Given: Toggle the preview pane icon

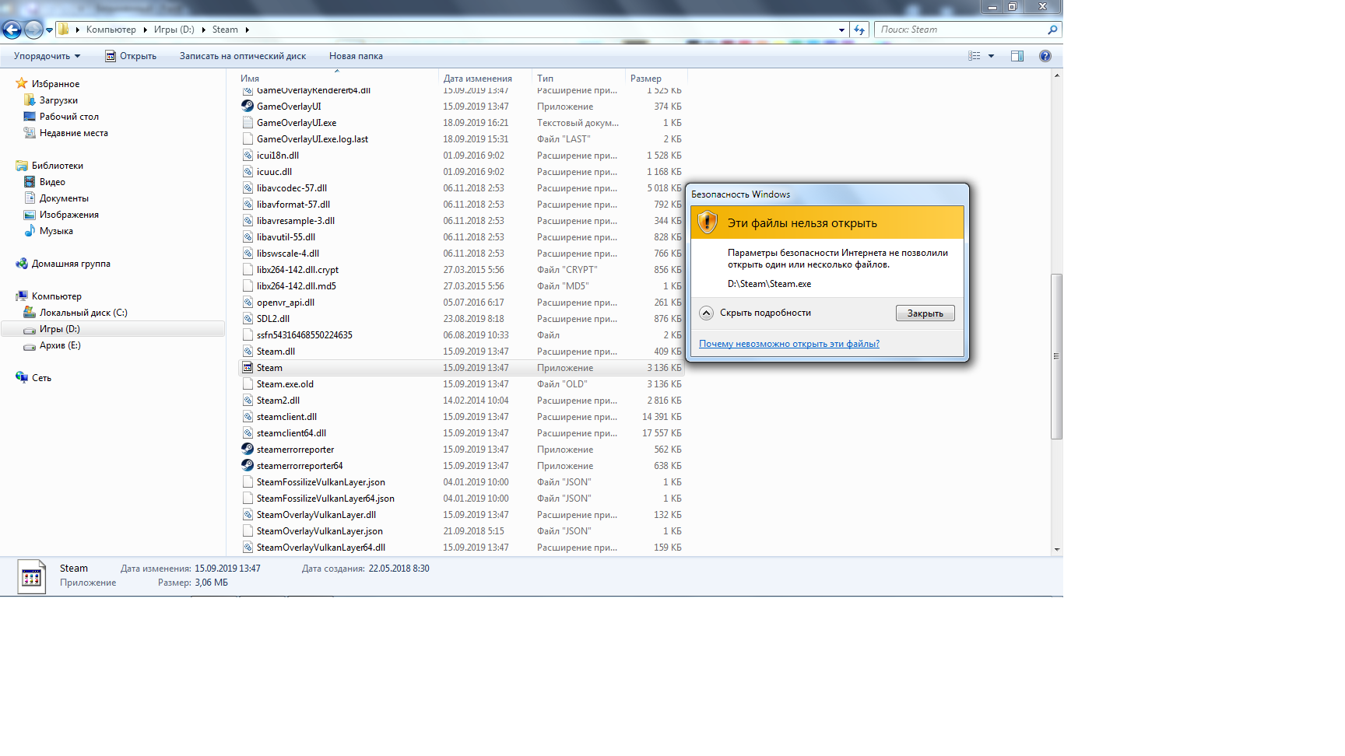Looking at the screenshot, I should 1017,56.
